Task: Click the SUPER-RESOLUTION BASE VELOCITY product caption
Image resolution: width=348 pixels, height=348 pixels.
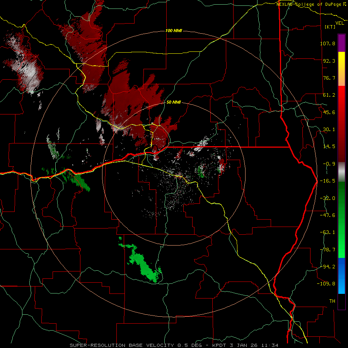Action: (x=174, y=345)
